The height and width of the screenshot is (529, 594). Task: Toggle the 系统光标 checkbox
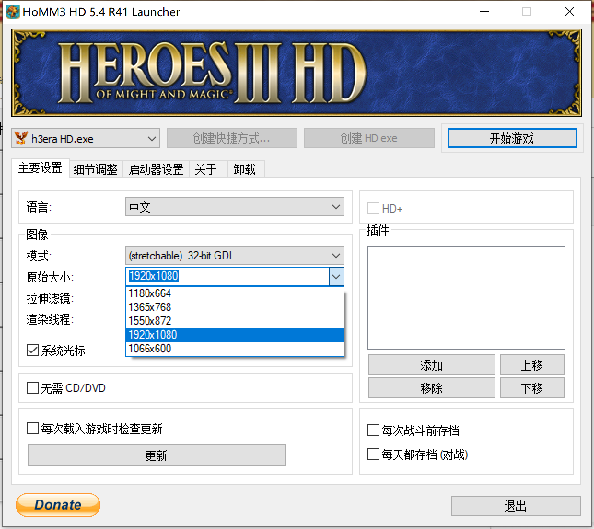click(33, 351)
